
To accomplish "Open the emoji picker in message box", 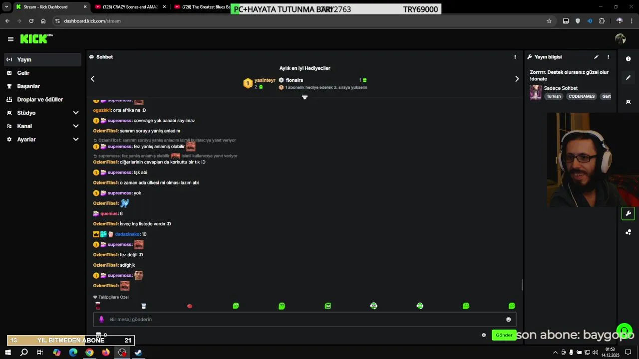I will 509,320.
